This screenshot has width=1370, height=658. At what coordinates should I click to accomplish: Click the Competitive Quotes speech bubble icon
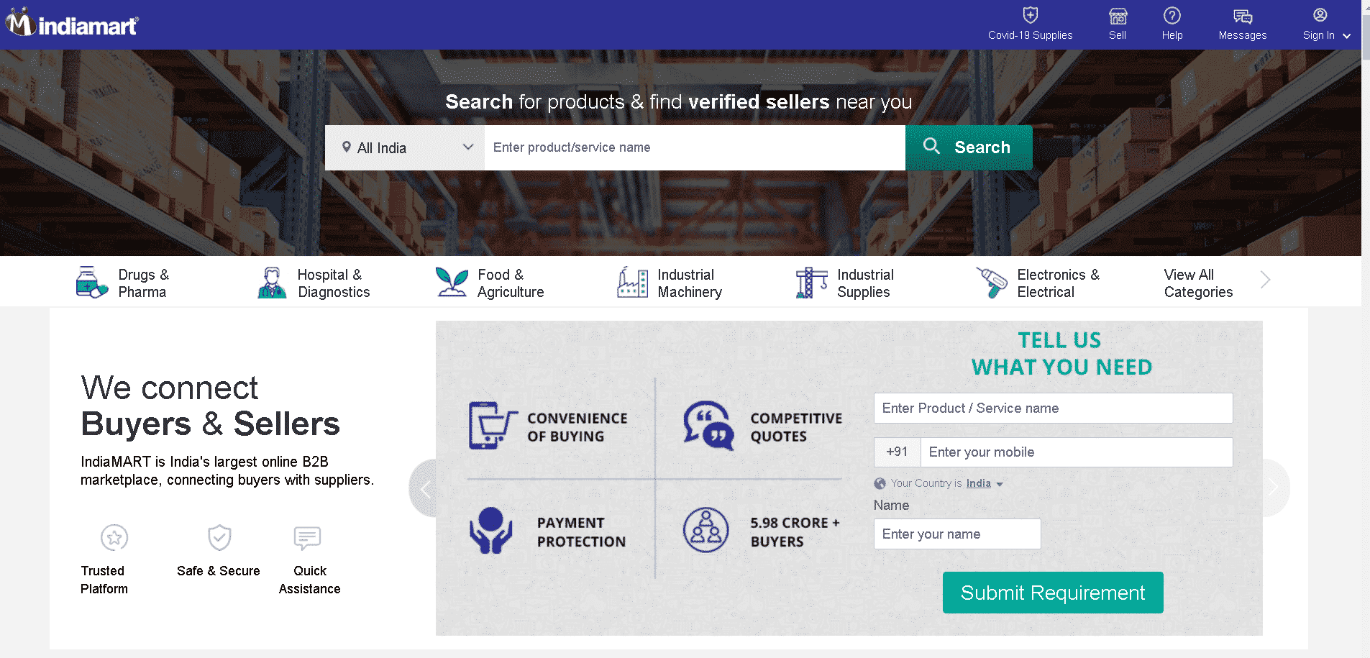708,425
